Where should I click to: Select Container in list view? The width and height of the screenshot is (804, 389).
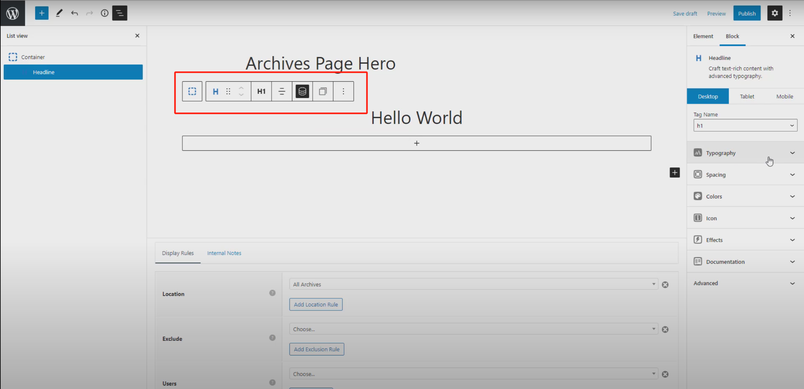(x=33, y=57)
